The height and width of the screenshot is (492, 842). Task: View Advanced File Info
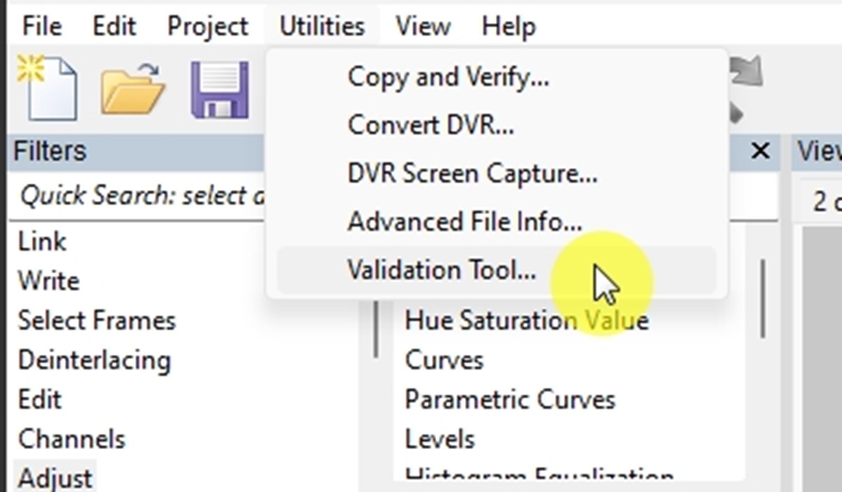[x=464, y=221]
